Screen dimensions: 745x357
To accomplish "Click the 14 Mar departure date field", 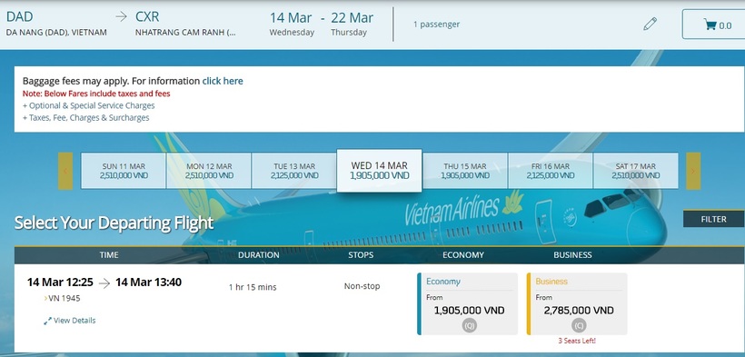I will [292, 24].
